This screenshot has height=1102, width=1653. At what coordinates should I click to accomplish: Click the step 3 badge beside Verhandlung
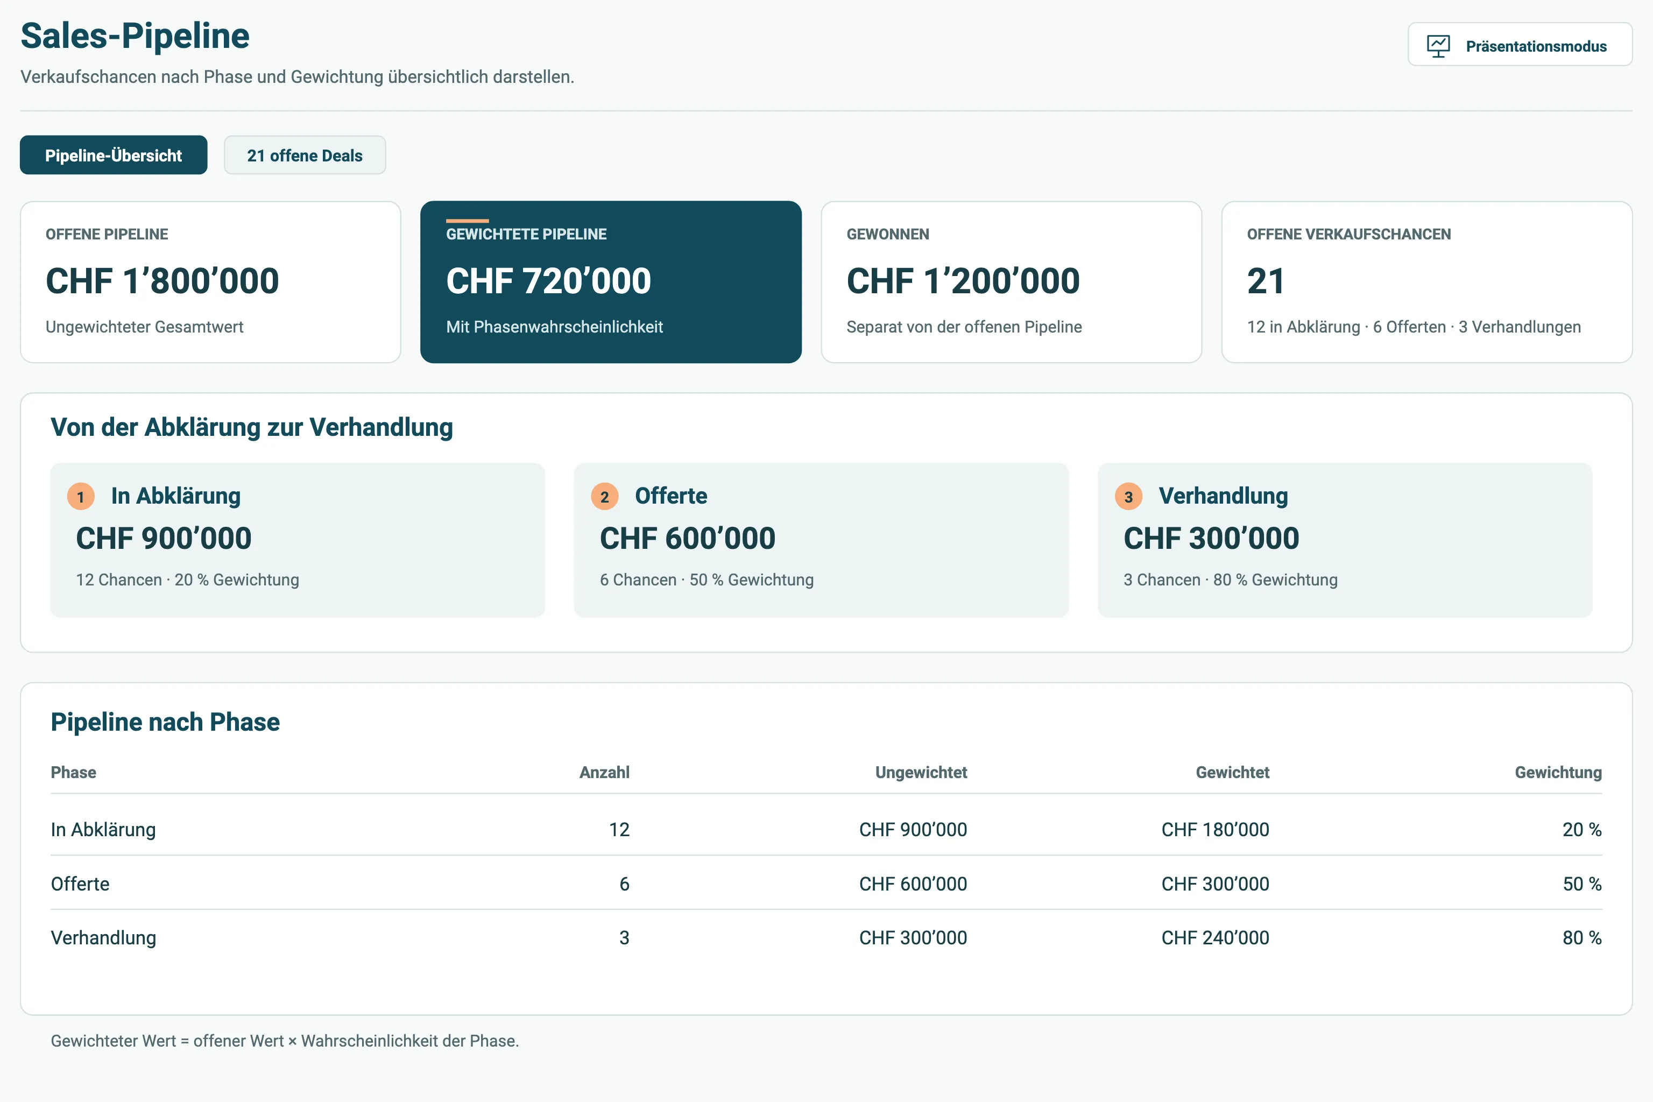1129,496
